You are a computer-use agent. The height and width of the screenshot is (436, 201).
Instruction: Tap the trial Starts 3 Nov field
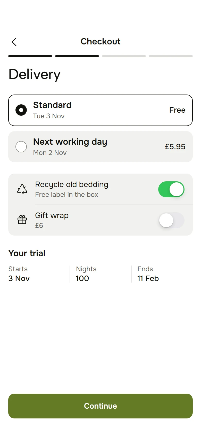[x=19, y=274]
